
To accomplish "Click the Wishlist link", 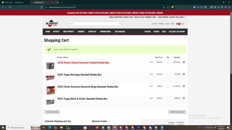I will [x=161, y=24].
